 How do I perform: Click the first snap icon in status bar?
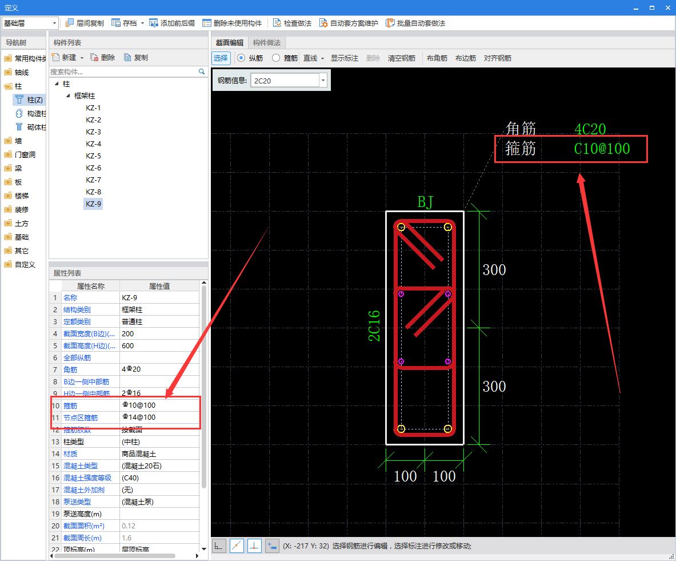(219, 546)
